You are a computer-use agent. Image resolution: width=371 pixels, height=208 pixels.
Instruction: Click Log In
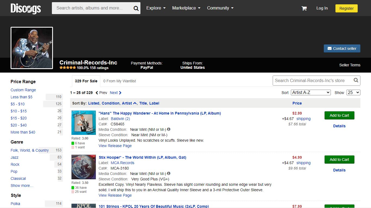[x=322, y=8]
